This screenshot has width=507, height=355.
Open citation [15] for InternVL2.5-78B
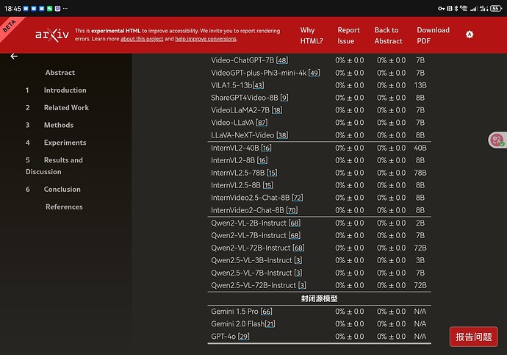pos(272,173)
